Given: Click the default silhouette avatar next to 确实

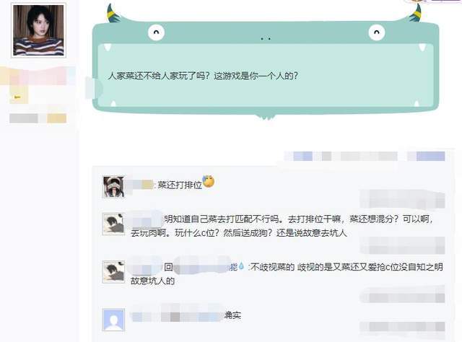Looking at the screenshot, I should pyautogui.click(x=113, y=320).
